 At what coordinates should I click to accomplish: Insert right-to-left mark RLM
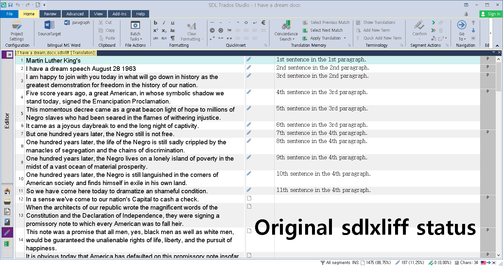(164, 38)
